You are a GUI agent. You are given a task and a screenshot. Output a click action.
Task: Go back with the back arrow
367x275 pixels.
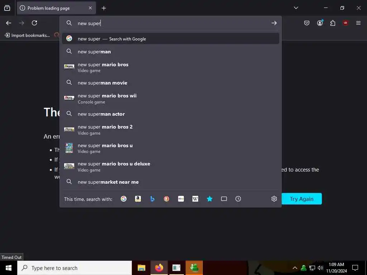pyautogui.click(x=9, y=23)
